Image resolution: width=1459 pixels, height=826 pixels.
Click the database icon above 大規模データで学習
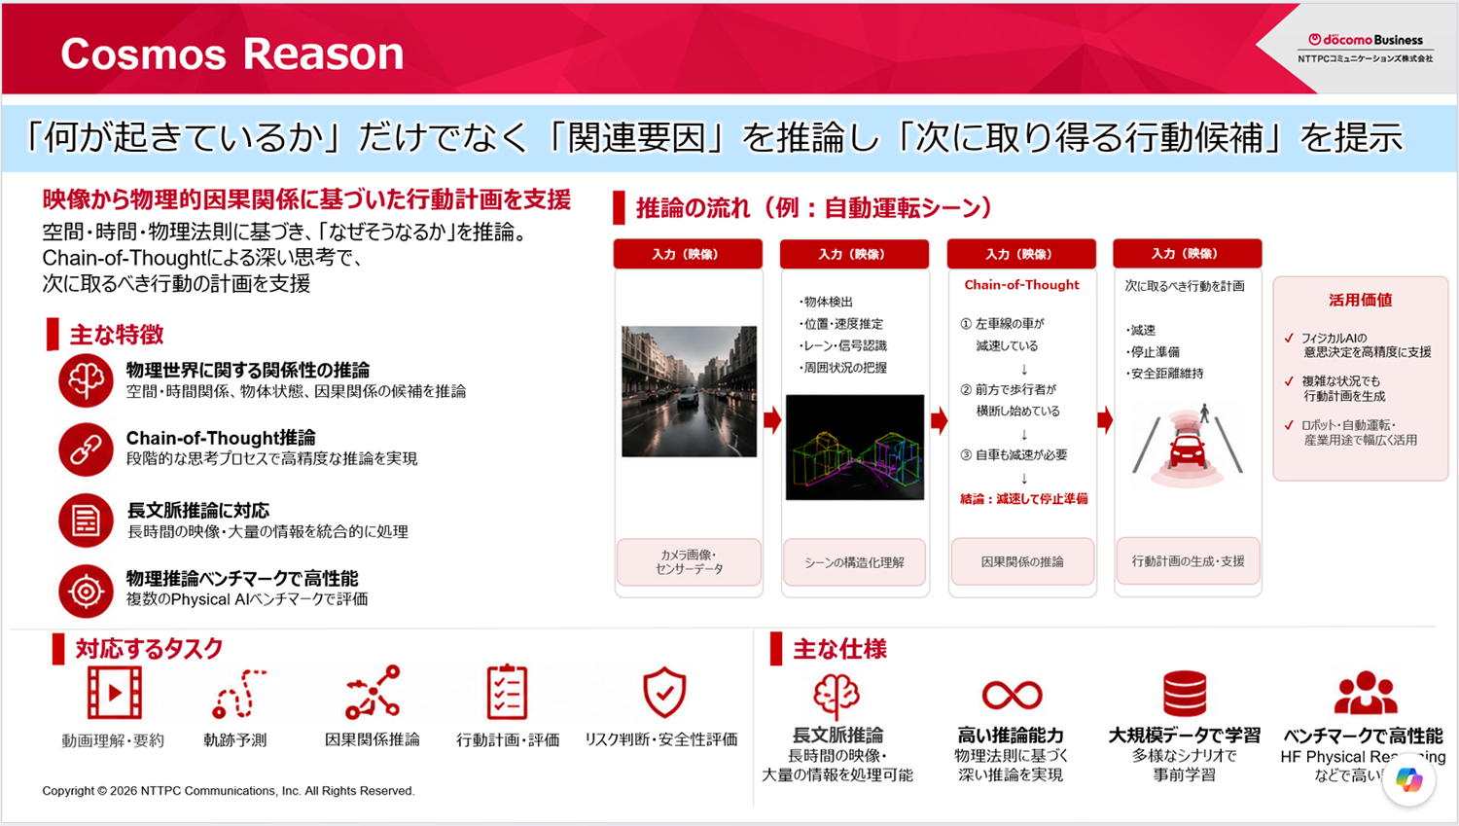(x=1185, y=694)
